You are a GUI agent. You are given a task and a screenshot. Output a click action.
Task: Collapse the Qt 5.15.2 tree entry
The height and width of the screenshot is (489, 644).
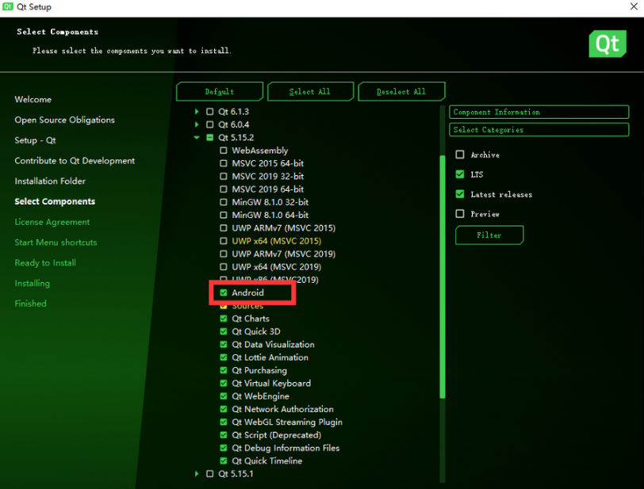click(x=197, y=137)
